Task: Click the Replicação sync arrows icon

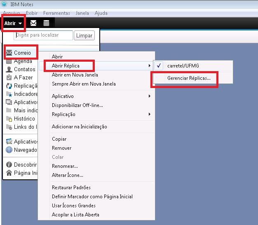Action: (x=9, y=86)
